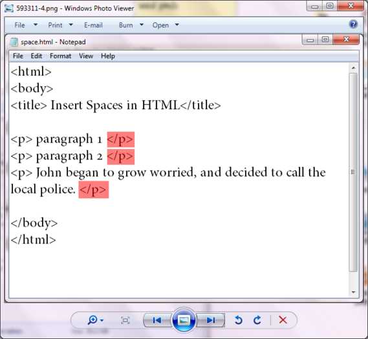Image resolution: width=368 pixels, height=339 pixels.
Task: Rotate the image clockwise
Action: tap(257, 320)
